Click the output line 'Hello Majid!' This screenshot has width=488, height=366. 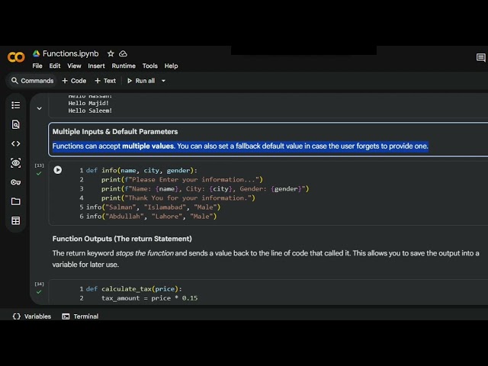[x=88, y=104]
